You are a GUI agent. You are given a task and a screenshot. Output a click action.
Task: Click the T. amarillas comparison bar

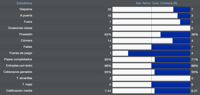pos(151,78)
